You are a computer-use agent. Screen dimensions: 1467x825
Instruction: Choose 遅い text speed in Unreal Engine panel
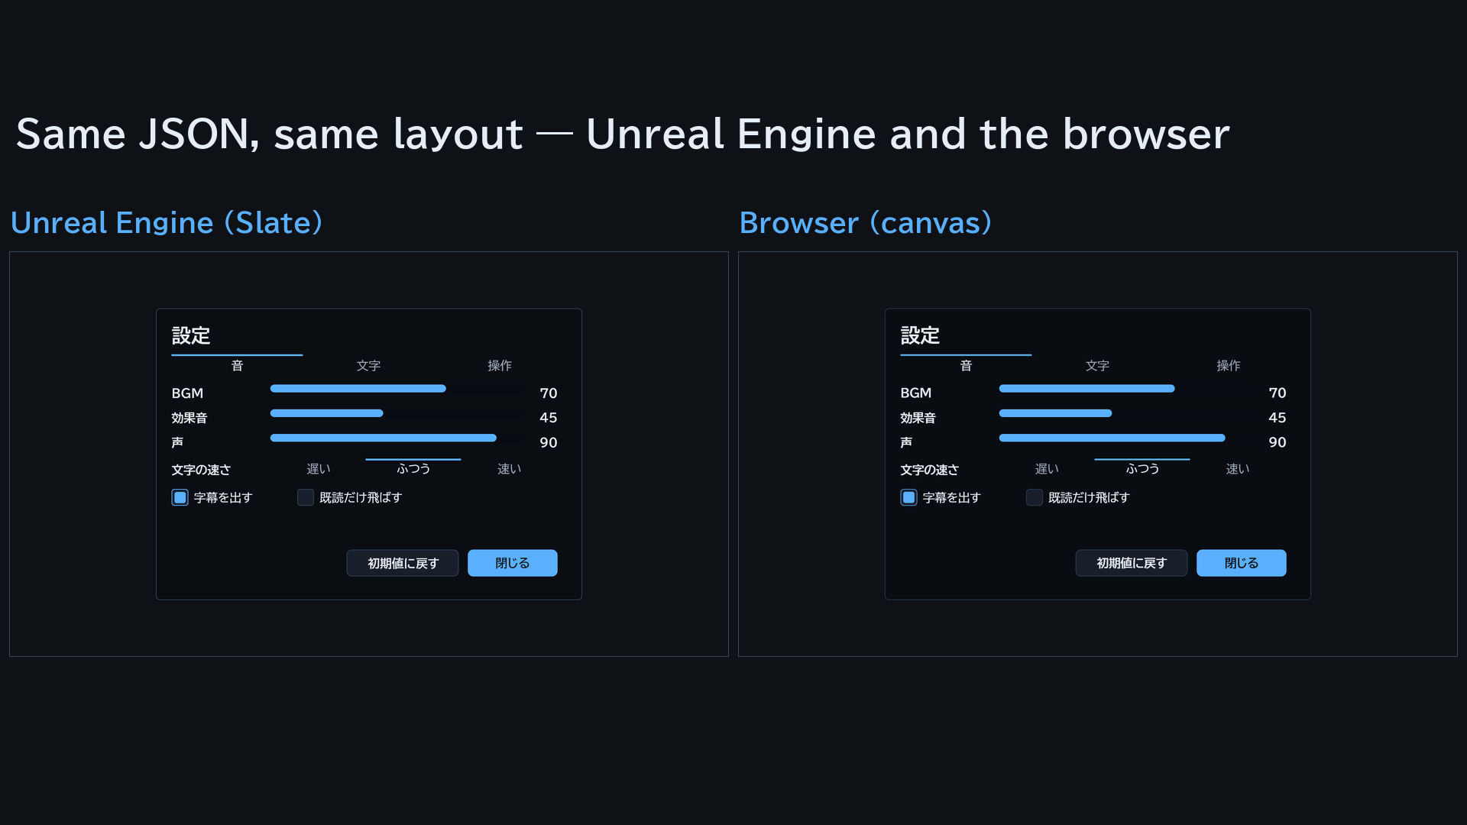[319, 469]
